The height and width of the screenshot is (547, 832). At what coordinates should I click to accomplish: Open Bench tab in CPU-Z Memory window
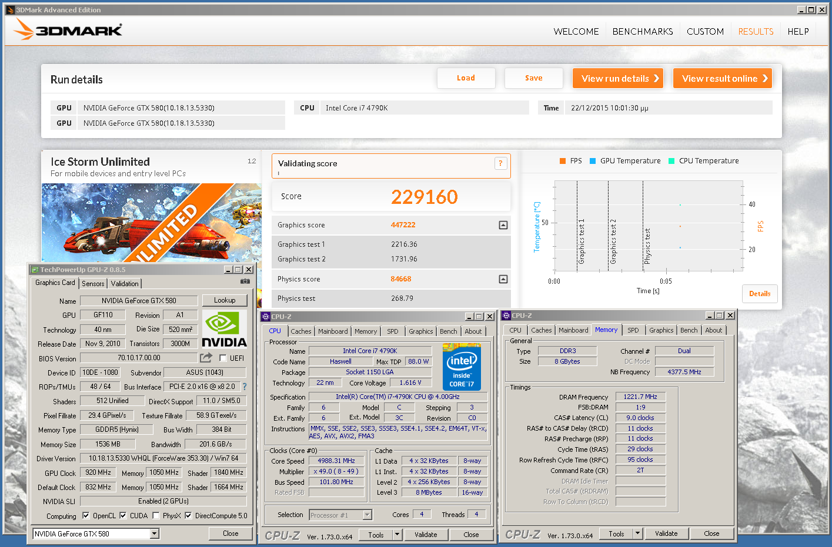pyautogui.click(x=689, y=330)
